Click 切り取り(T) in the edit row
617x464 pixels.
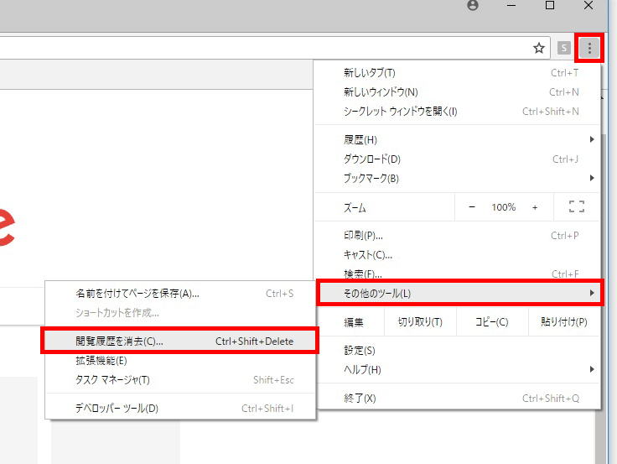[x=420, y=322]
